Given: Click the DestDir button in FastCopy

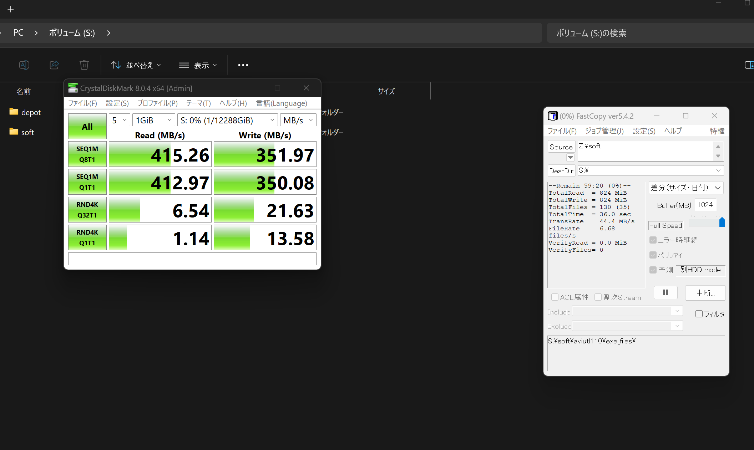Looking at the screenshot, I should coord(561,171).
